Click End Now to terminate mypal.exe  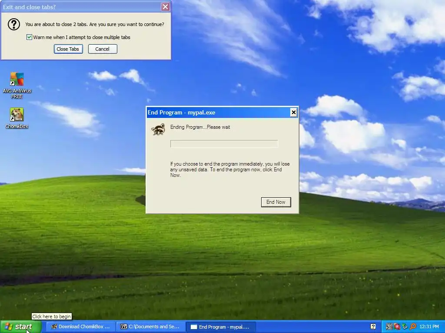click(276, 202)
